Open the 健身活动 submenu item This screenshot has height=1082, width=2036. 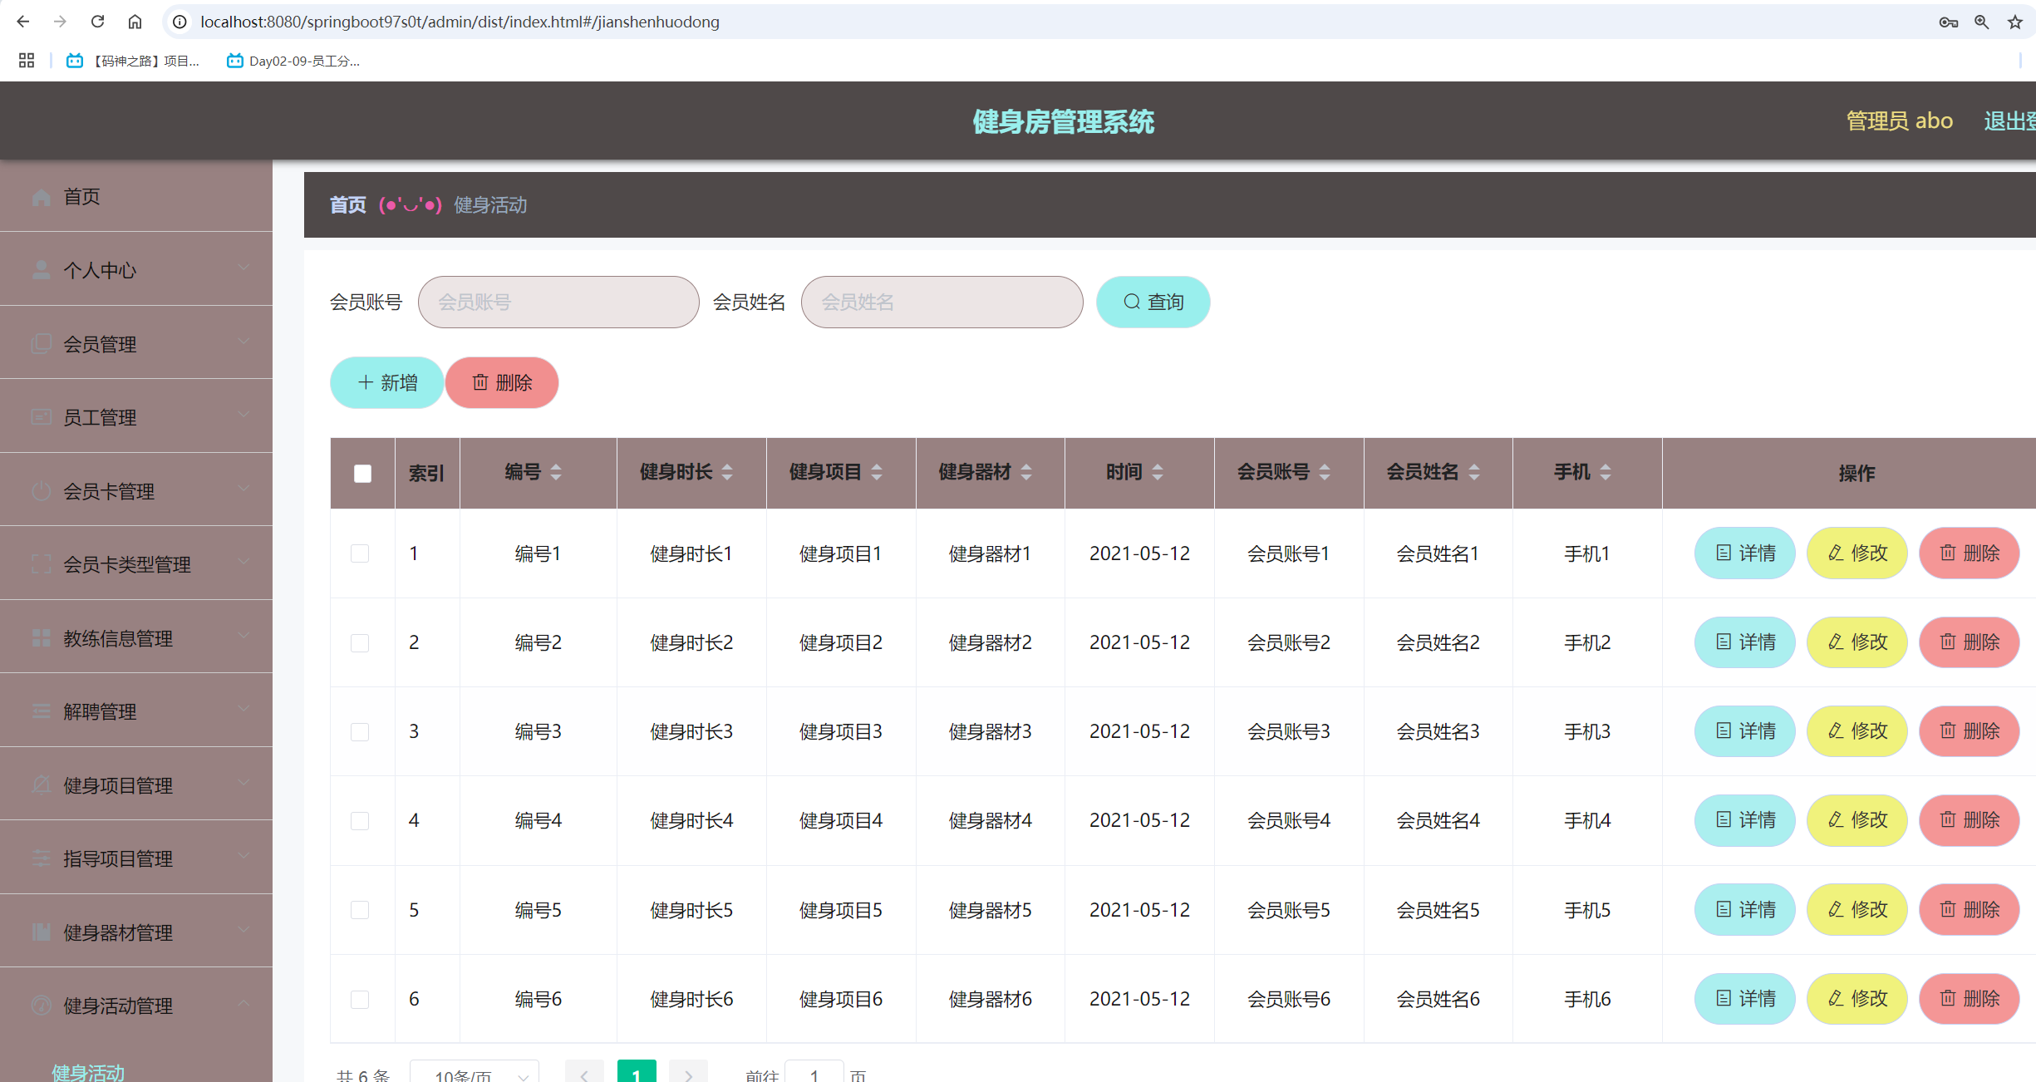88,1071
